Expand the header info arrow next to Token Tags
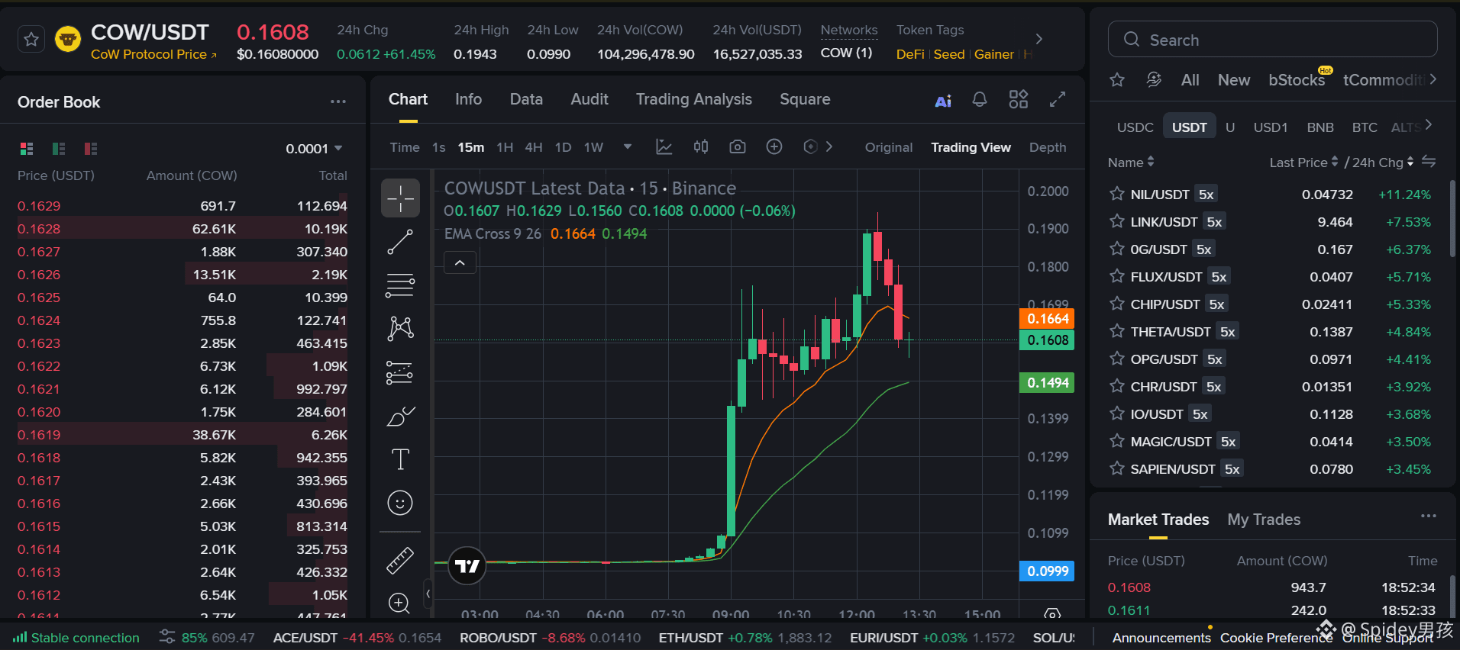Screen dimensions: 1460x650 click(1038, 39)
